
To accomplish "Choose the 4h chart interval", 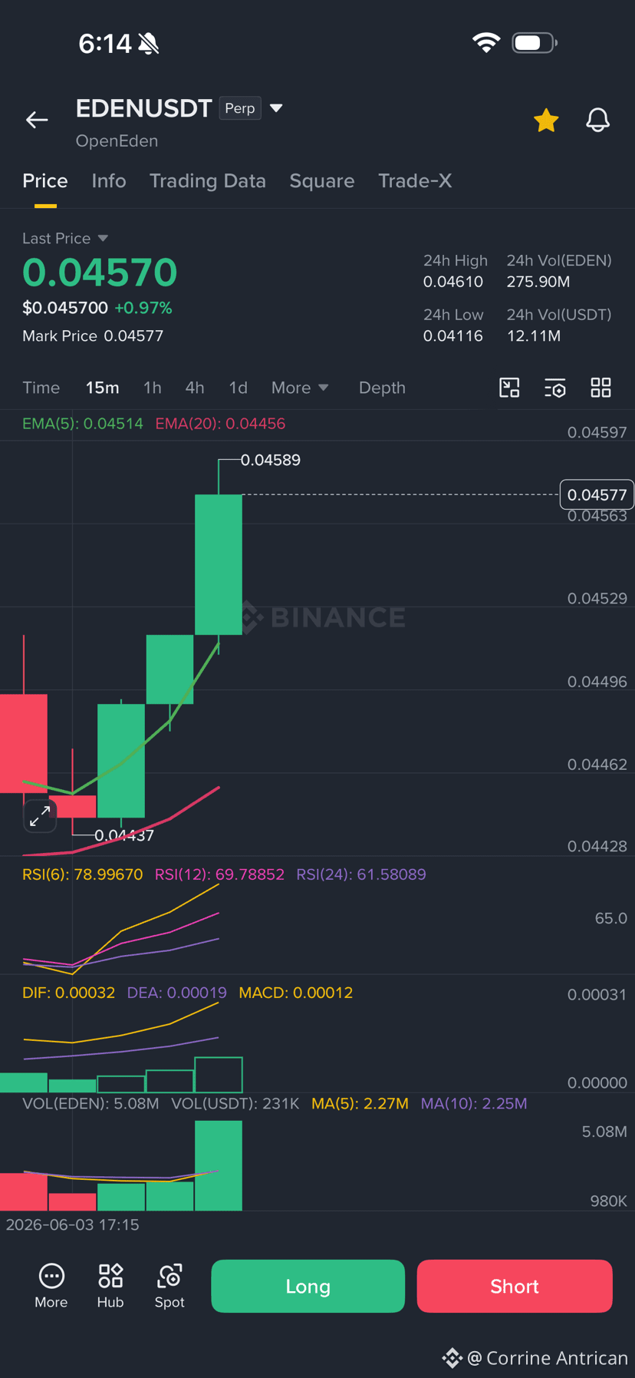I will (x=195, y=388).
